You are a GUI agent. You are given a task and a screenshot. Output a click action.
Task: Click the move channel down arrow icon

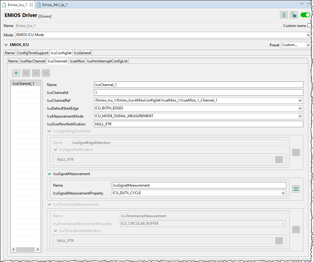[x=46, y=73]
